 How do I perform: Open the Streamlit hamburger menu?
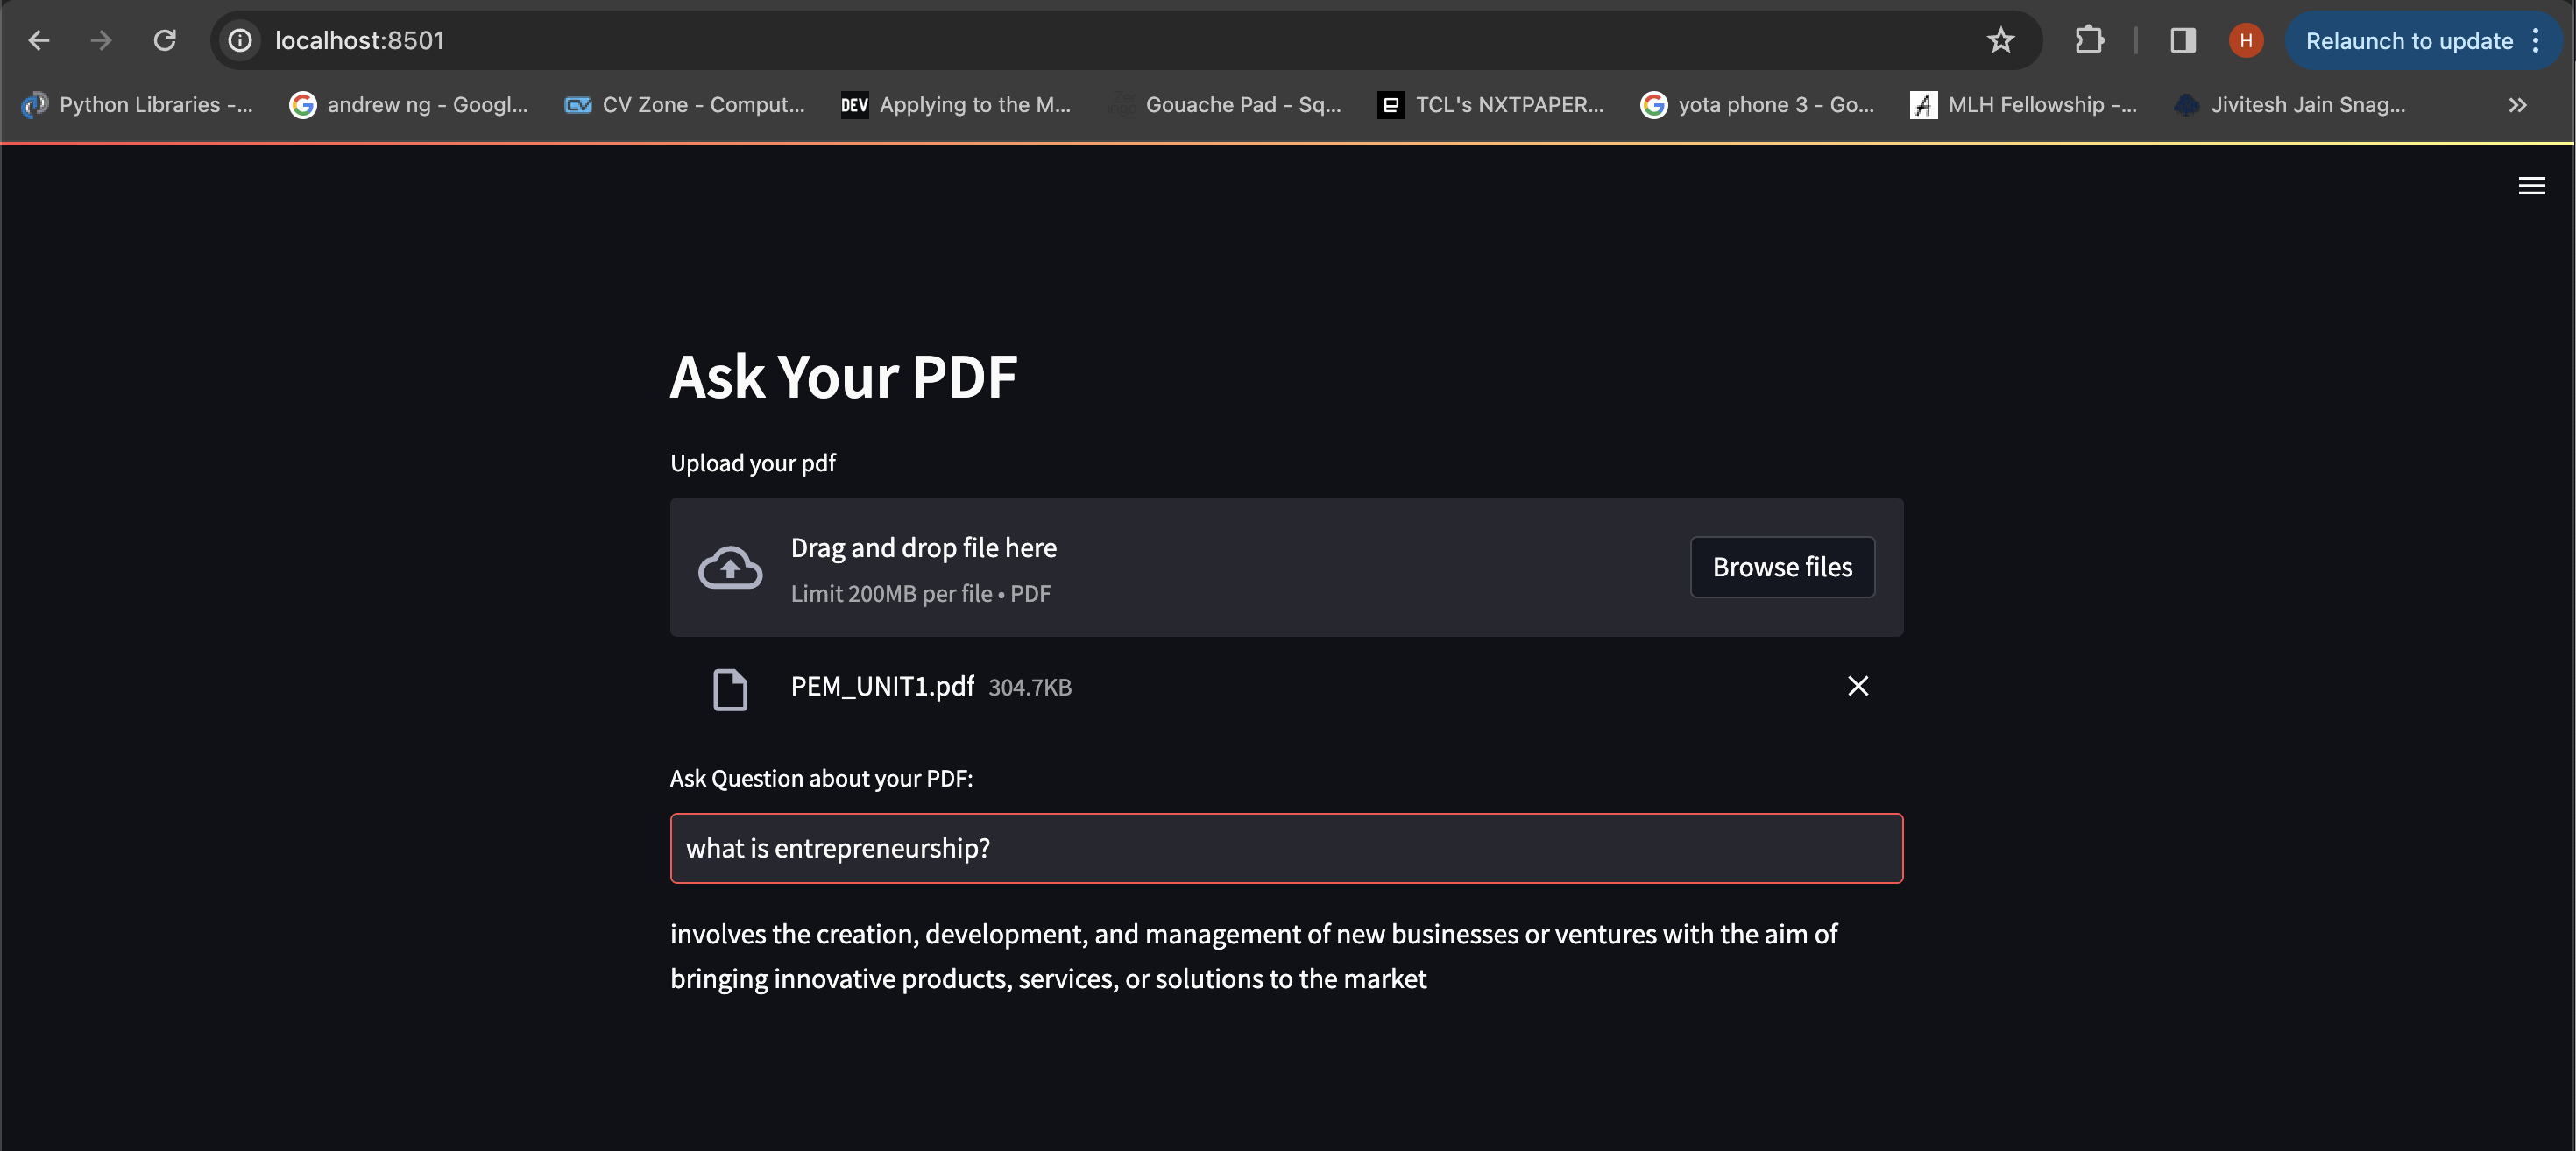coord(2531,186)
